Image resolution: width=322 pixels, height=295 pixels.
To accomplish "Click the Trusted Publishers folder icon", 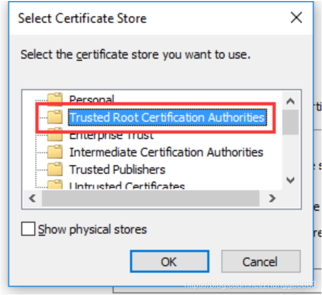I will click(x=55, y=170).
